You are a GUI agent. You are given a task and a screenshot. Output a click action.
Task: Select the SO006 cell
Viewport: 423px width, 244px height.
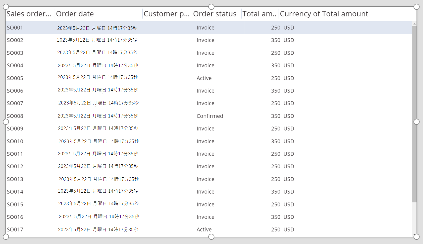(15, 91)
